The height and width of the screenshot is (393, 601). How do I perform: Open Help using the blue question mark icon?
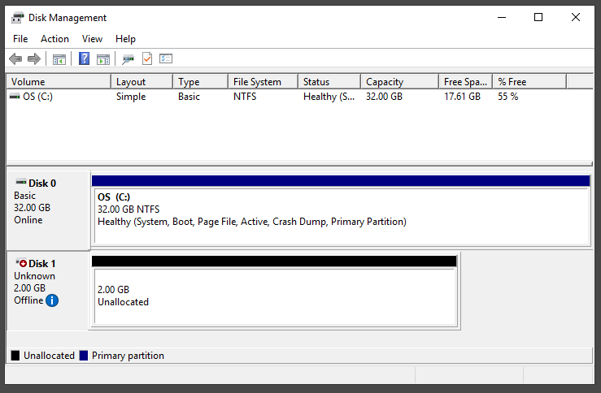tap(84, 58)
